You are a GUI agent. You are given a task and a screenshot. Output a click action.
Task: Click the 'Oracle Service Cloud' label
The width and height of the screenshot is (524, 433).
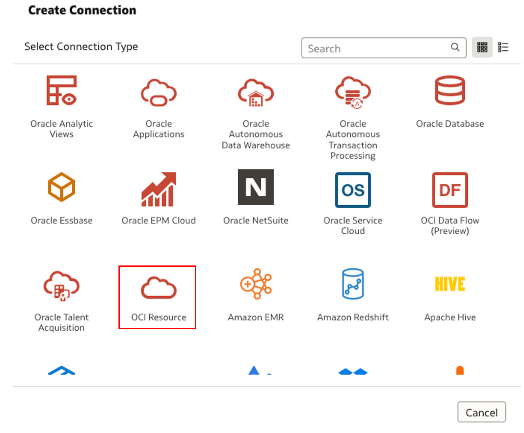(353, 226)
